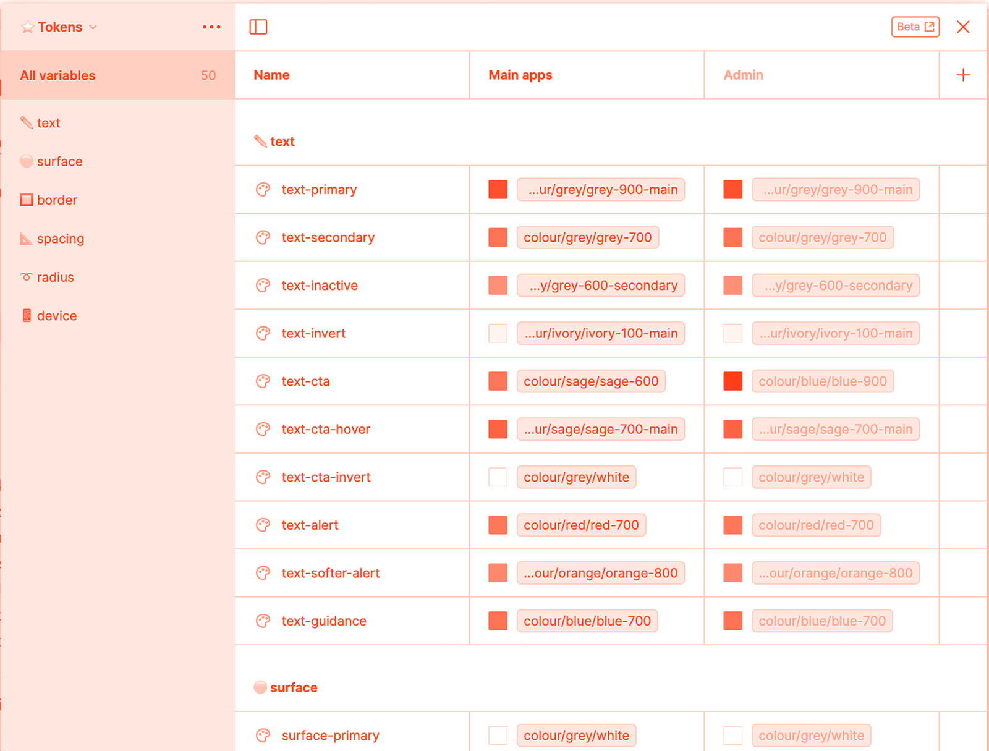Screen dimensions: 989x751
Task: Click the text group heading in table
Action: tap(274, 142)
